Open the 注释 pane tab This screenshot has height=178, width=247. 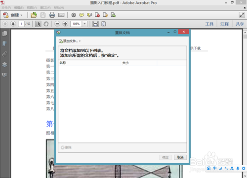[x=224, y=24]
